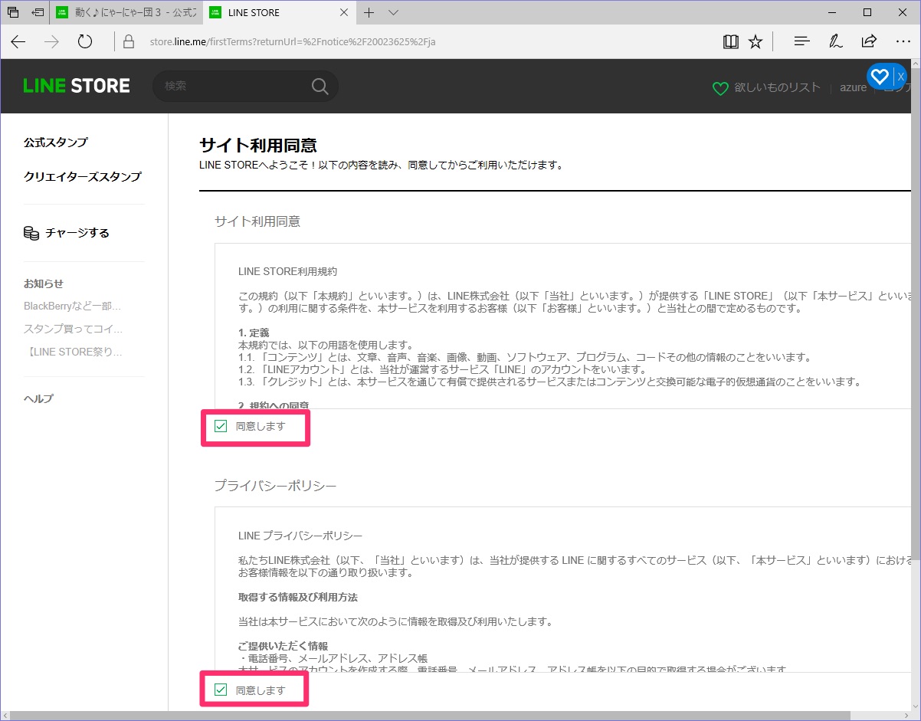921x721 pixels.
Task: Open the 【LINE STORE祭り notice link
Action: click(x=74, y=352)
